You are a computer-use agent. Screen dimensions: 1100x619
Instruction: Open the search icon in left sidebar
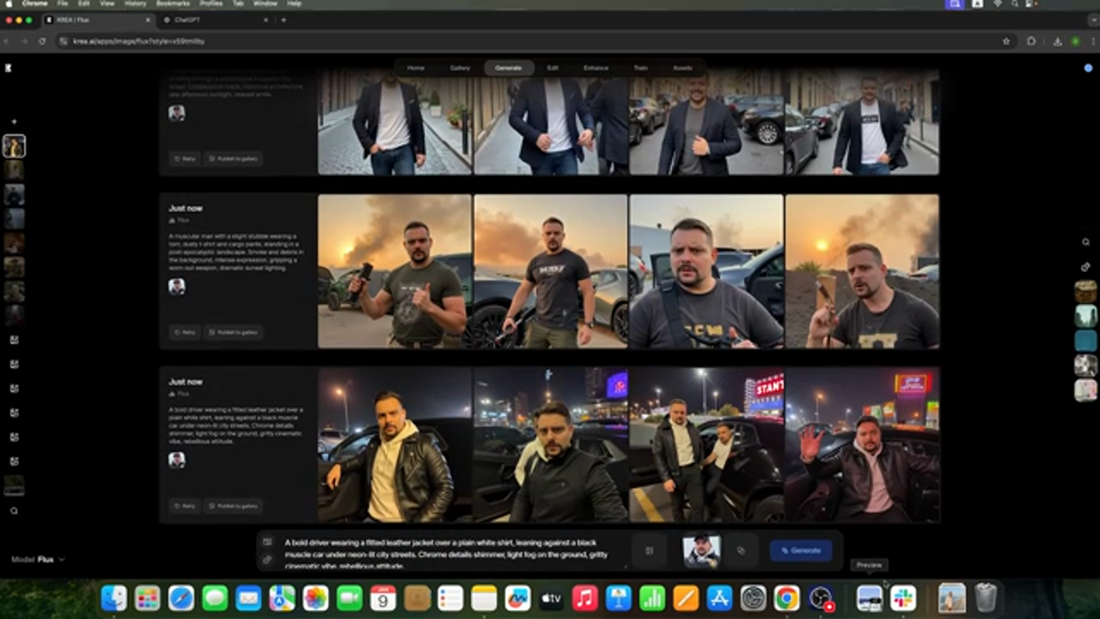(14, 511)
